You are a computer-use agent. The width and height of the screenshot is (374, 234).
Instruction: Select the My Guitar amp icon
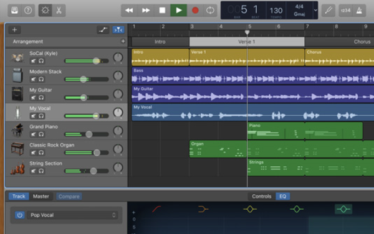(17, 94)
